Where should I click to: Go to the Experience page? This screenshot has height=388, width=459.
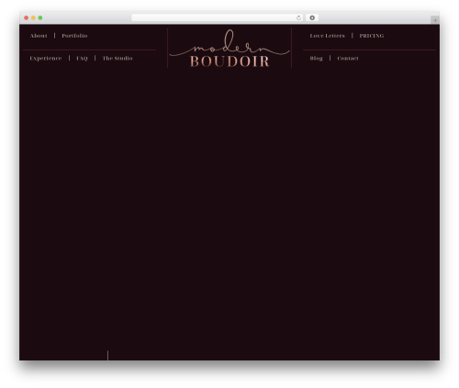click(x=46, y=59)
